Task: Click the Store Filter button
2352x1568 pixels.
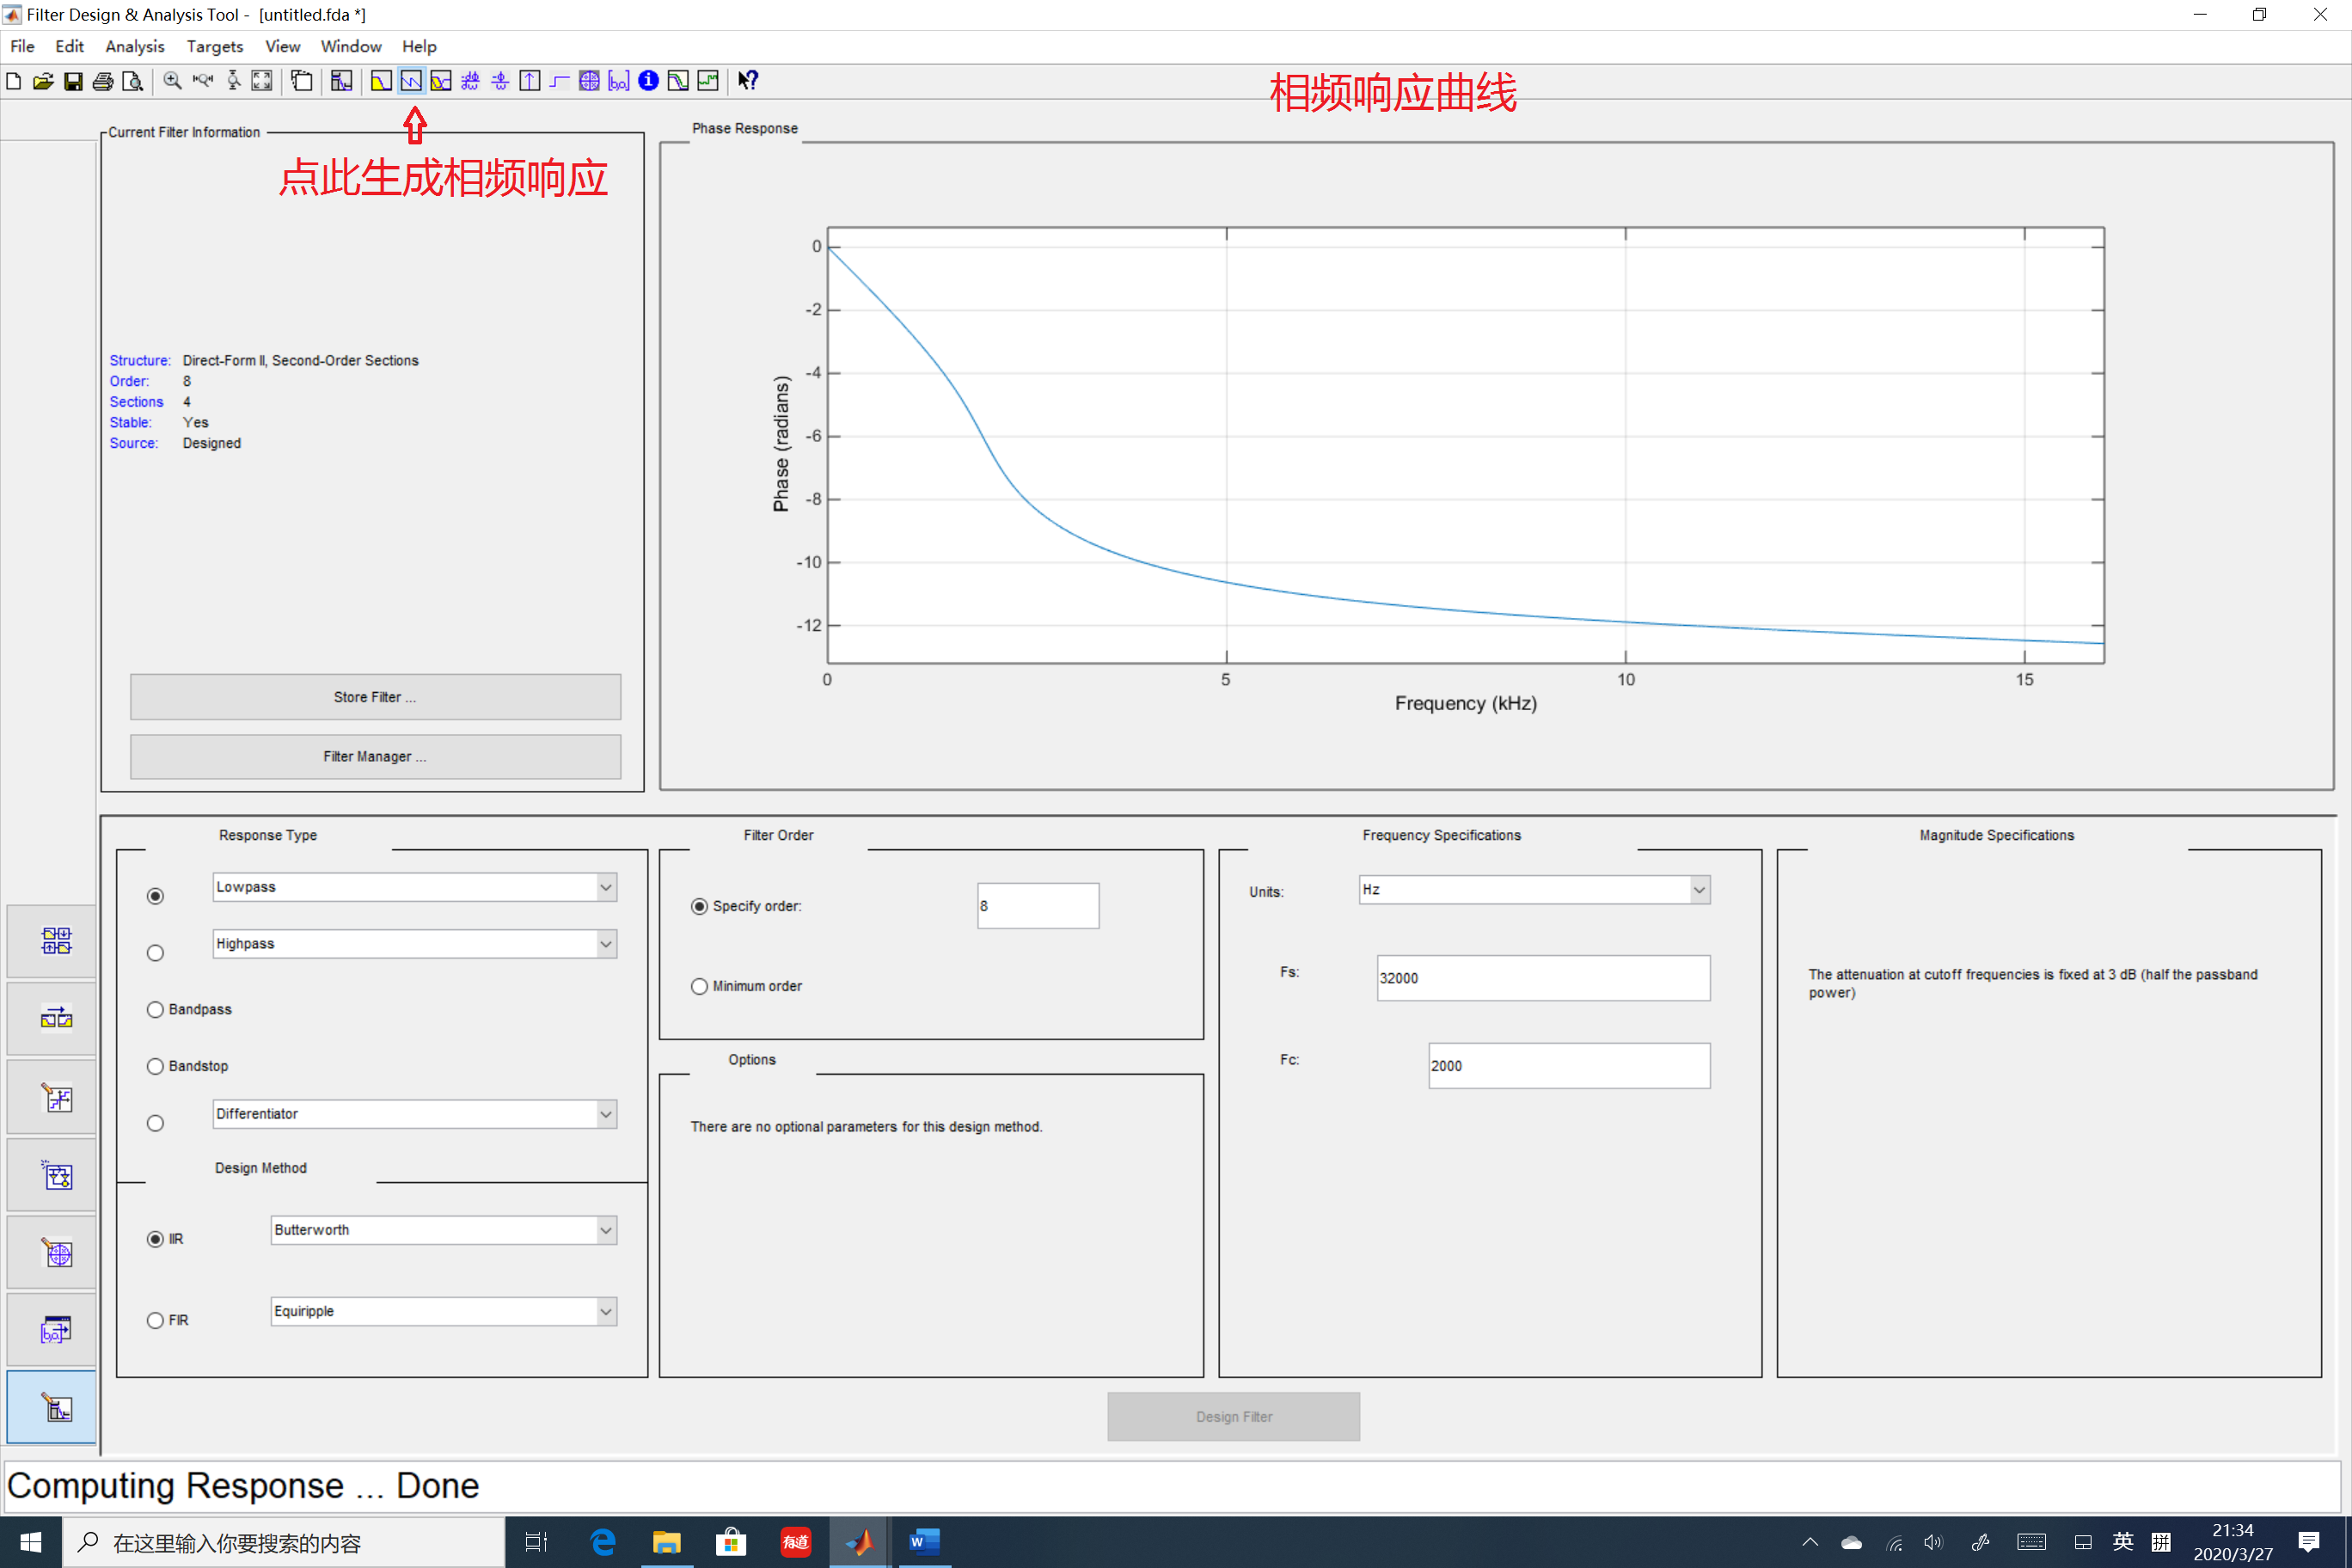Action: click(x=375, y=697)
